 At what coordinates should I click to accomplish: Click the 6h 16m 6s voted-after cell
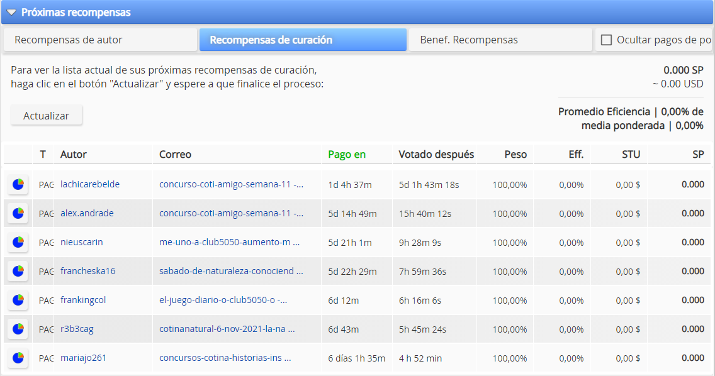click(x=420, y=301)
